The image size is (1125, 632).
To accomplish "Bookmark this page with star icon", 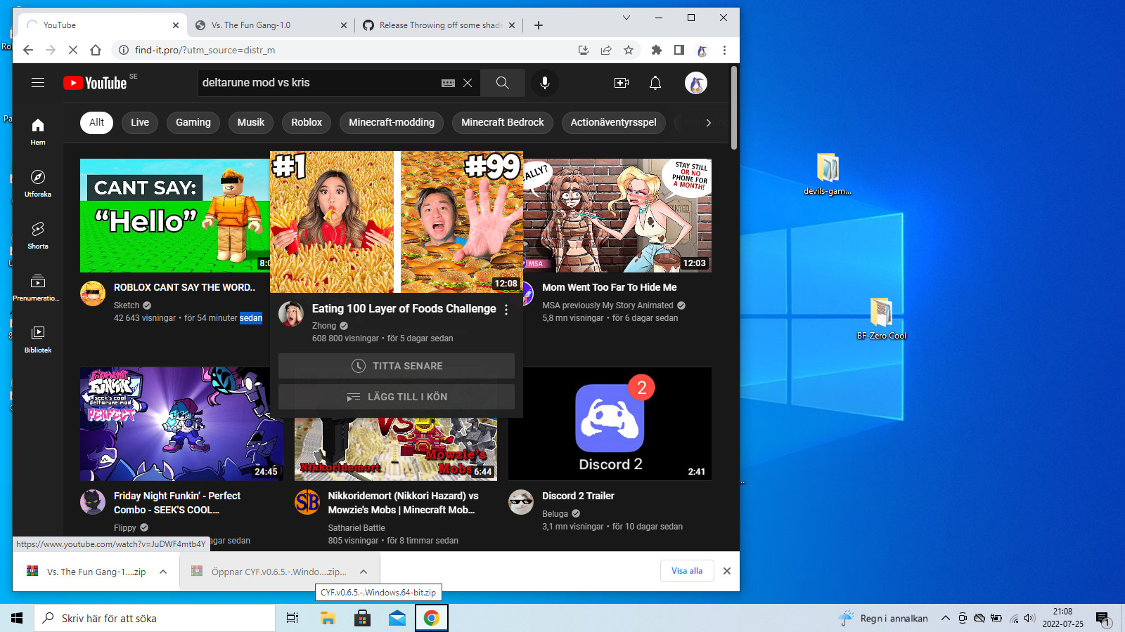I will pos(629,50).
